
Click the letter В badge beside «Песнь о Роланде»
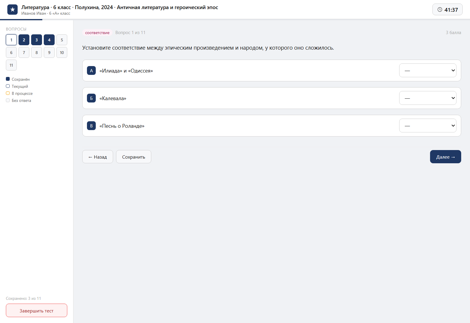pos(91,126)
